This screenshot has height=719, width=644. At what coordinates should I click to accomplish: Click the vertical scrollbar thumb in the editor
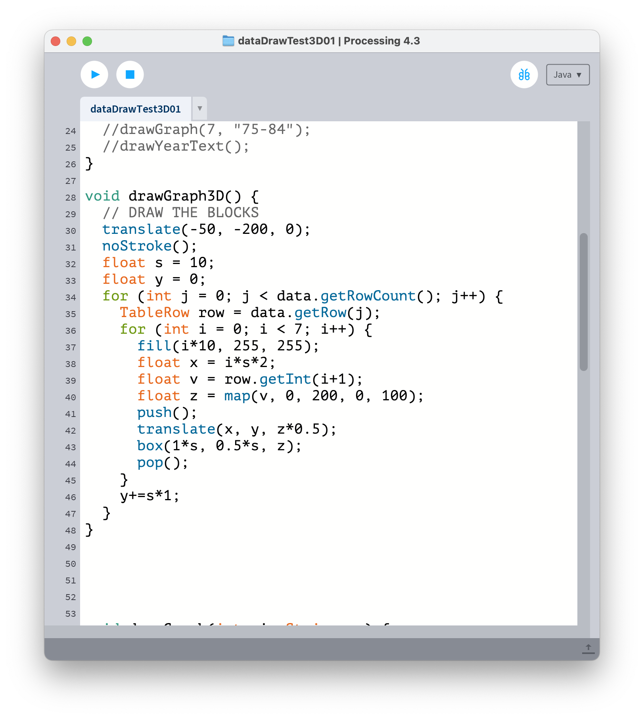coord(583,301)
